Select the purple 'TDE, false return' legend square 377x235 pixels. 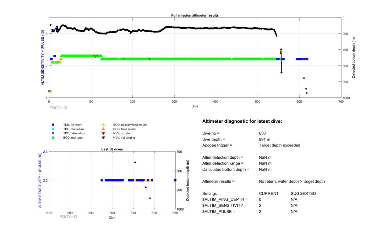pyautogui.click(x=53, y=133)
